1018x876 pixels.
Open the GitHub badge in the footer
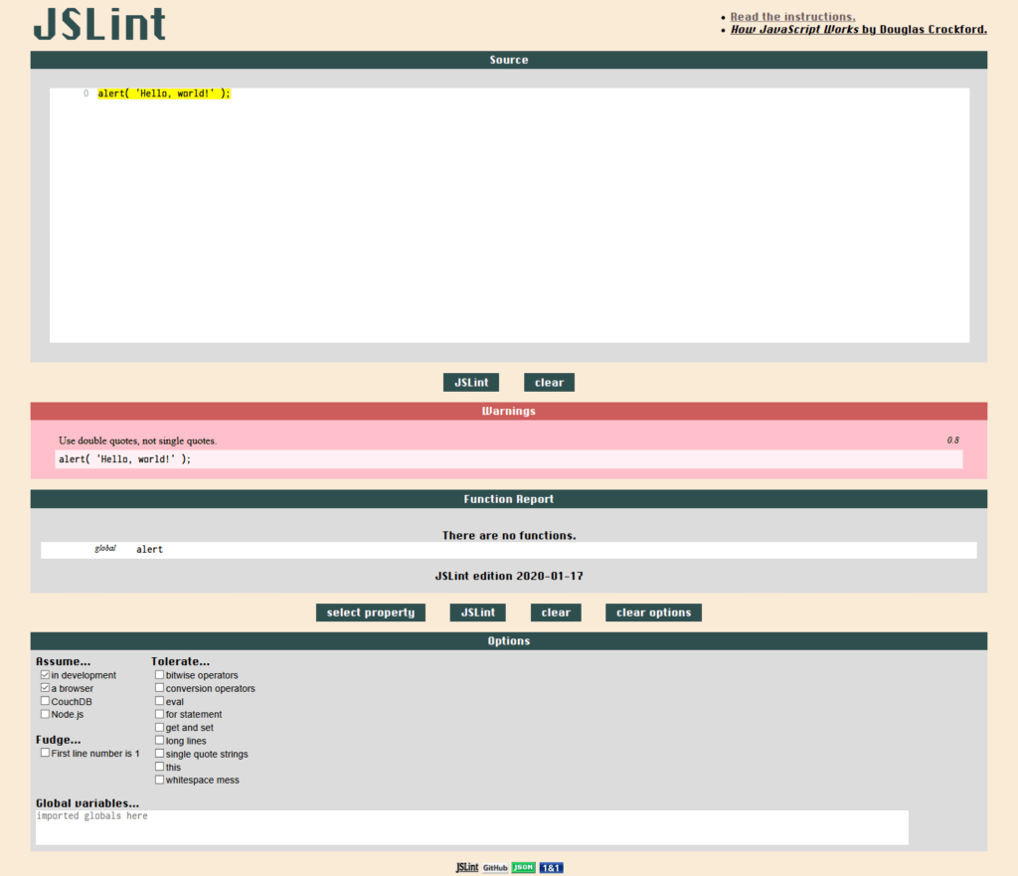tap(494, 867)
